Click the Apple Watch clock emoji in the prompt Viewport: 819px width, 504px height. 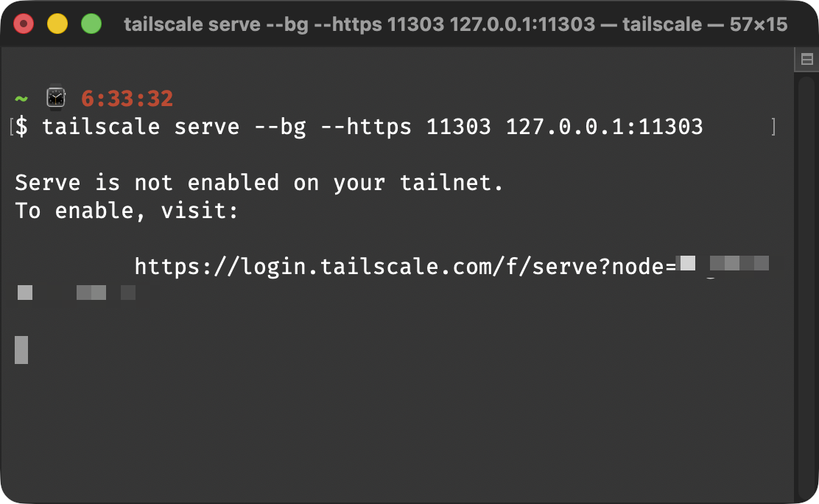pyautogui.click(x=55, y=97)
